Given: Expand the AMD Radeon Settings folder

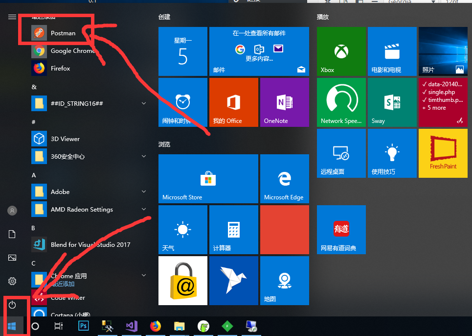Looking at the screenshot, I should [144, 209].
